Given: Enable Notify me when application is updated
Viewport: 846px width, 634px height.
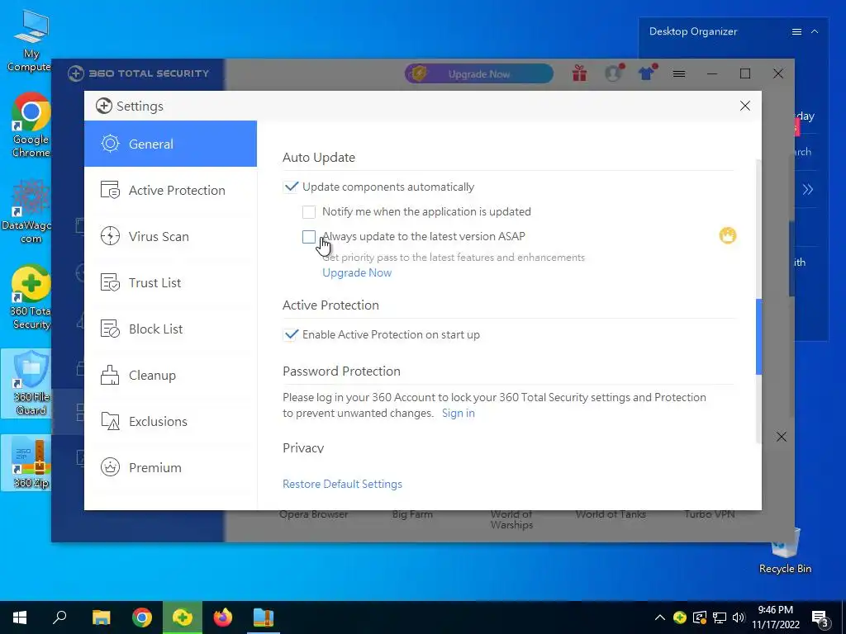Looking at the screenshot, I should [309, 212].
